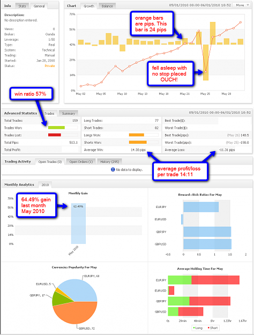Click the Average Loss value -11.31 pips
This screenshot has height=335, width=254.
(x=227, y=150)
